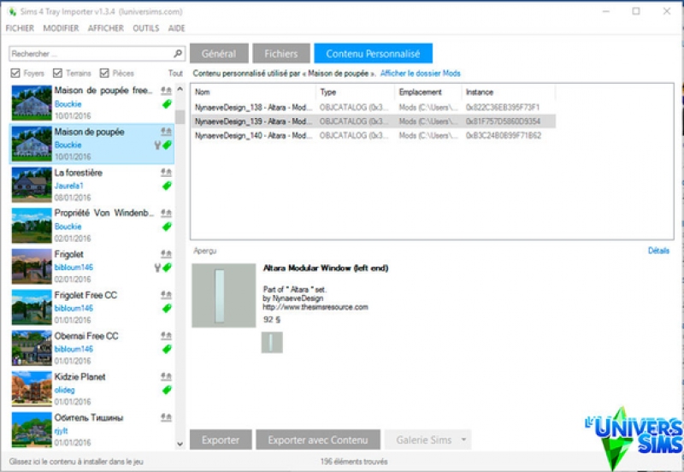Screen dimensions: 684x472
Task: Open Afficher le dossier Mods link
Action: (x=421, y=74)
